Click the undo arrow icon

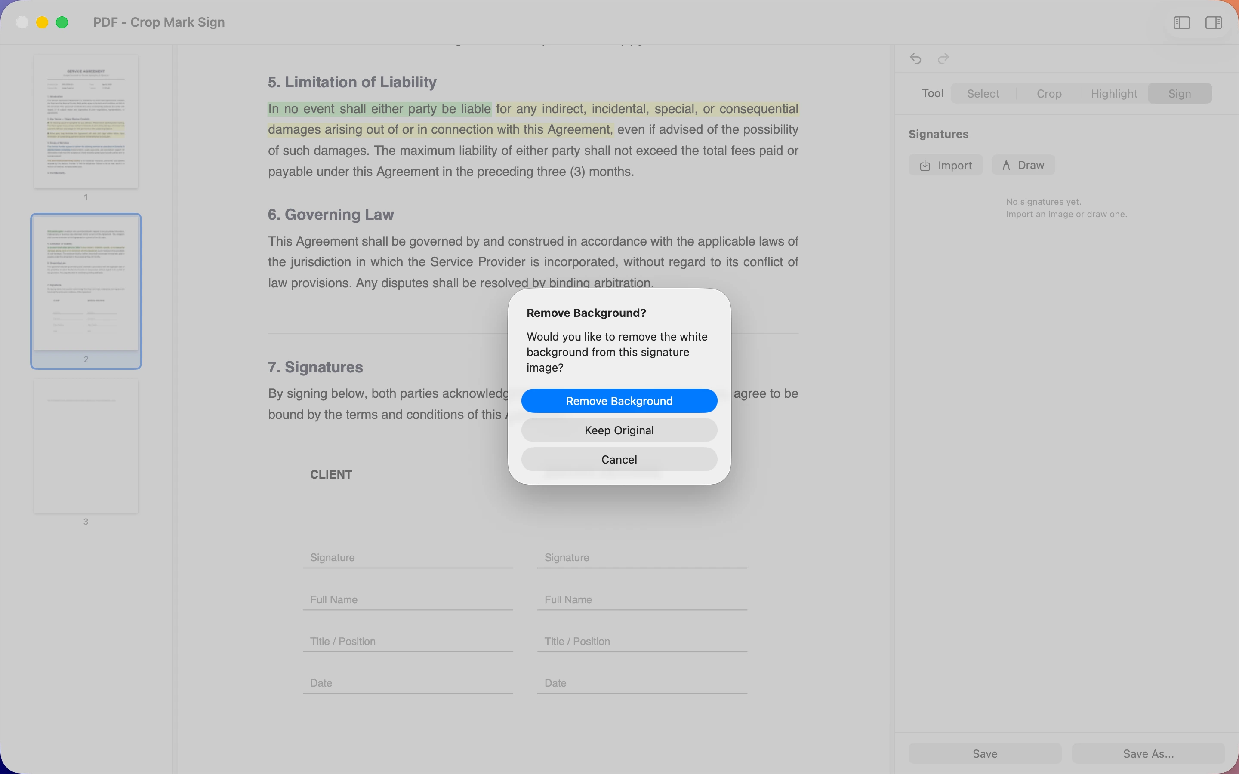click(x=916, y=59)
